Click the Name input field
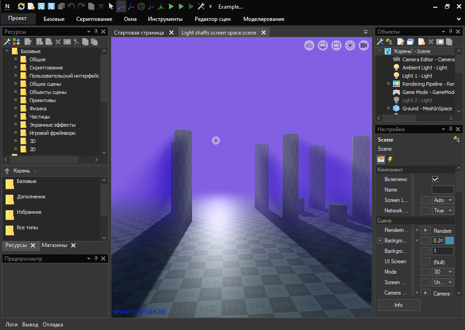 (x=443, y=190)
